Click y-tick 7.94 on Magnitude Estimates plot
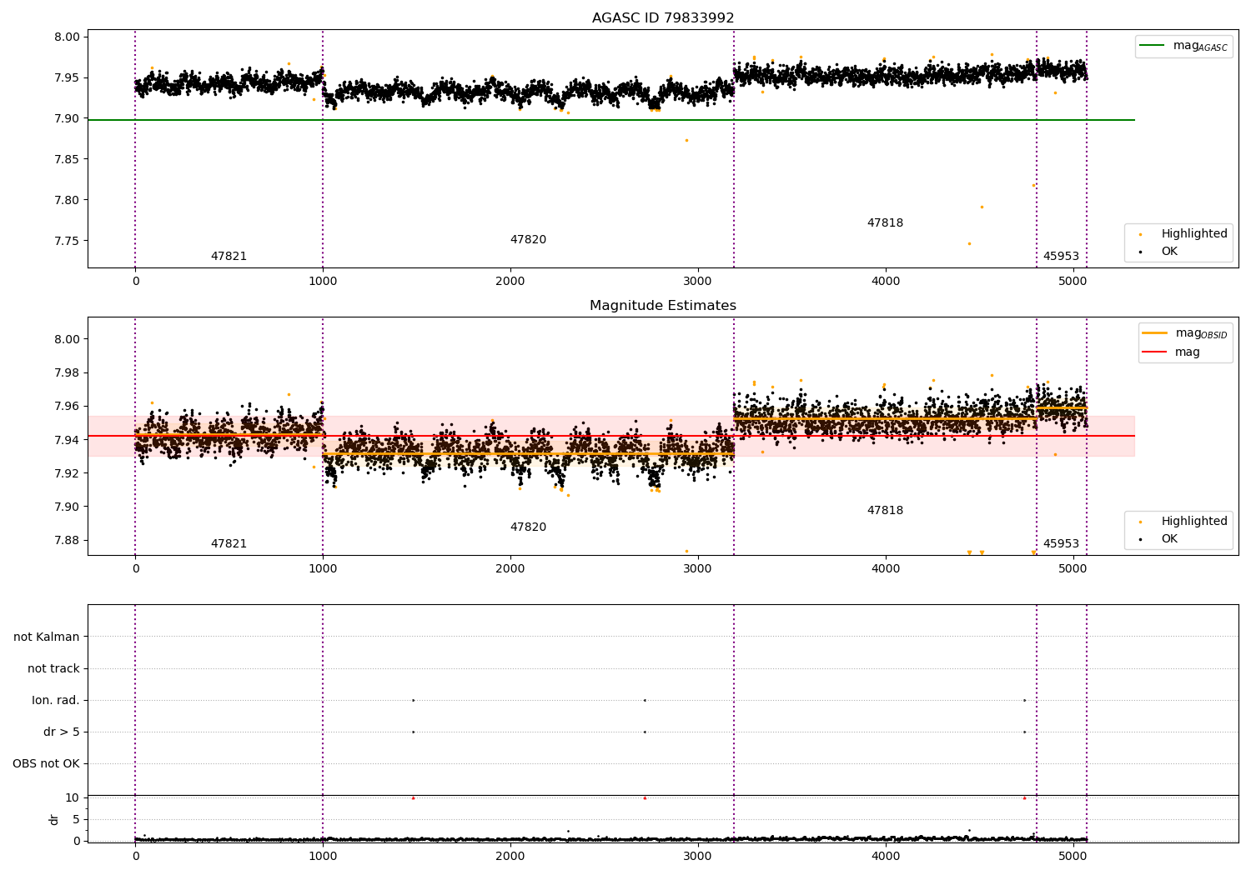This screenshot has height=875, width=1251. 67,440
